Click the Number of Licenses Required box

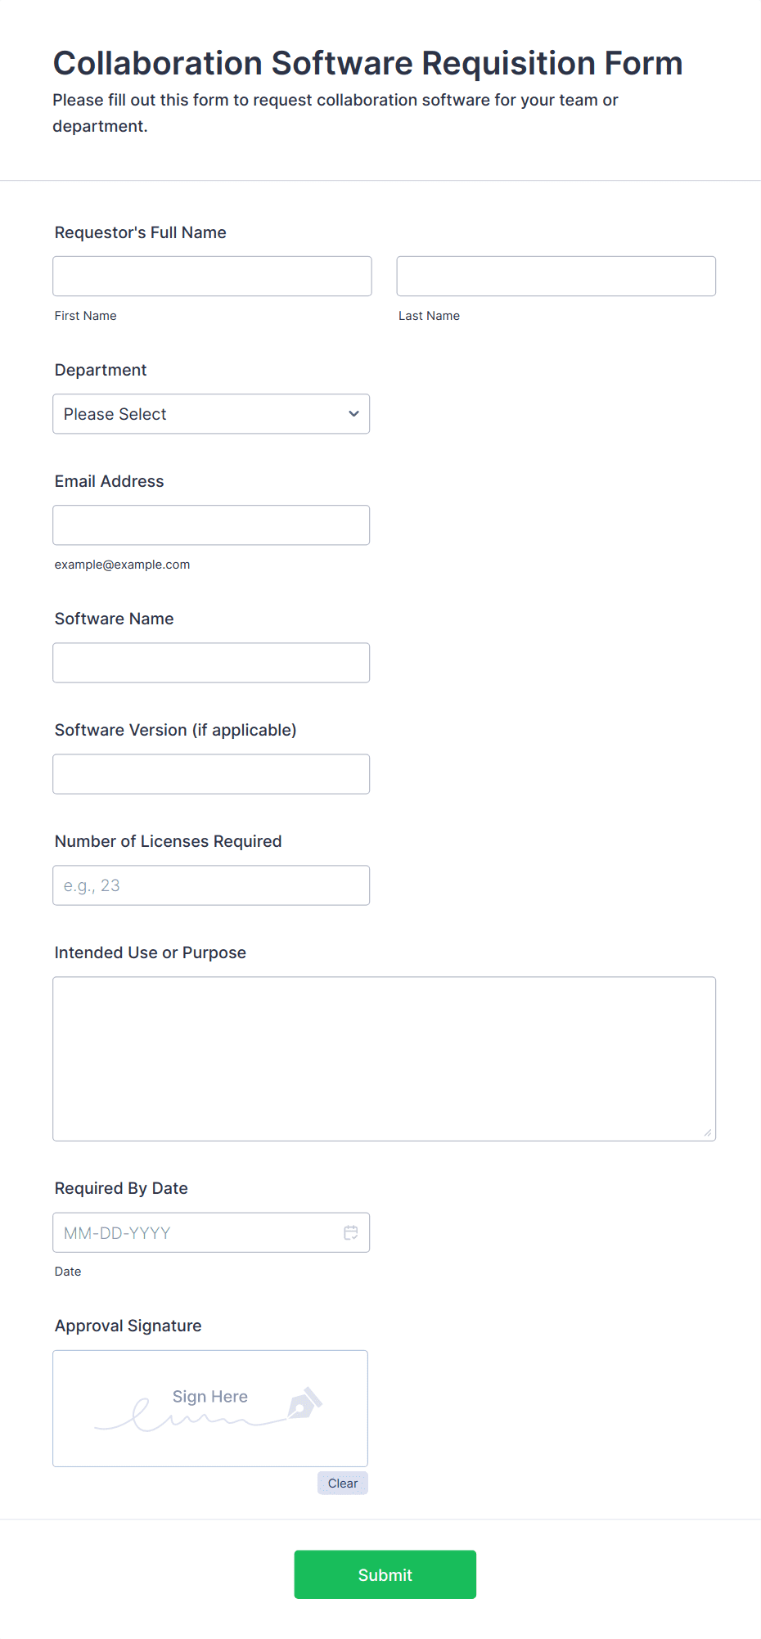[211, 885]
